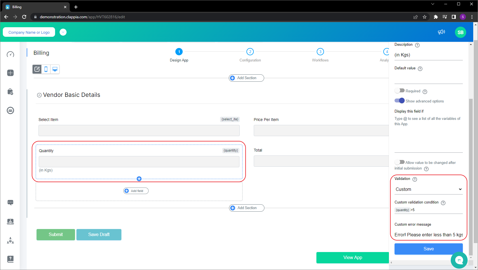The height and width of the screenshot is (270, 478).
Task: Open the SB user profile avatar
Action: (x=461, y=32)
